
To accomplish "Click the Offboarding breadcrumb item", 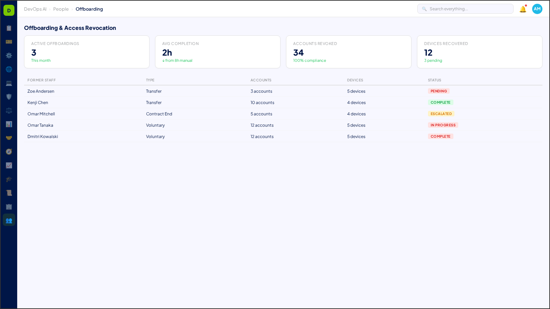I will click(x=89, y=9).
